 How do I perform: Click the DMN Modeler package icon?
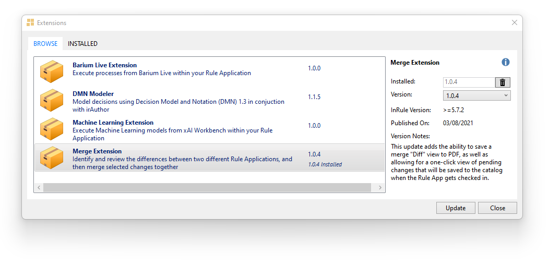(x=51, y=100)
